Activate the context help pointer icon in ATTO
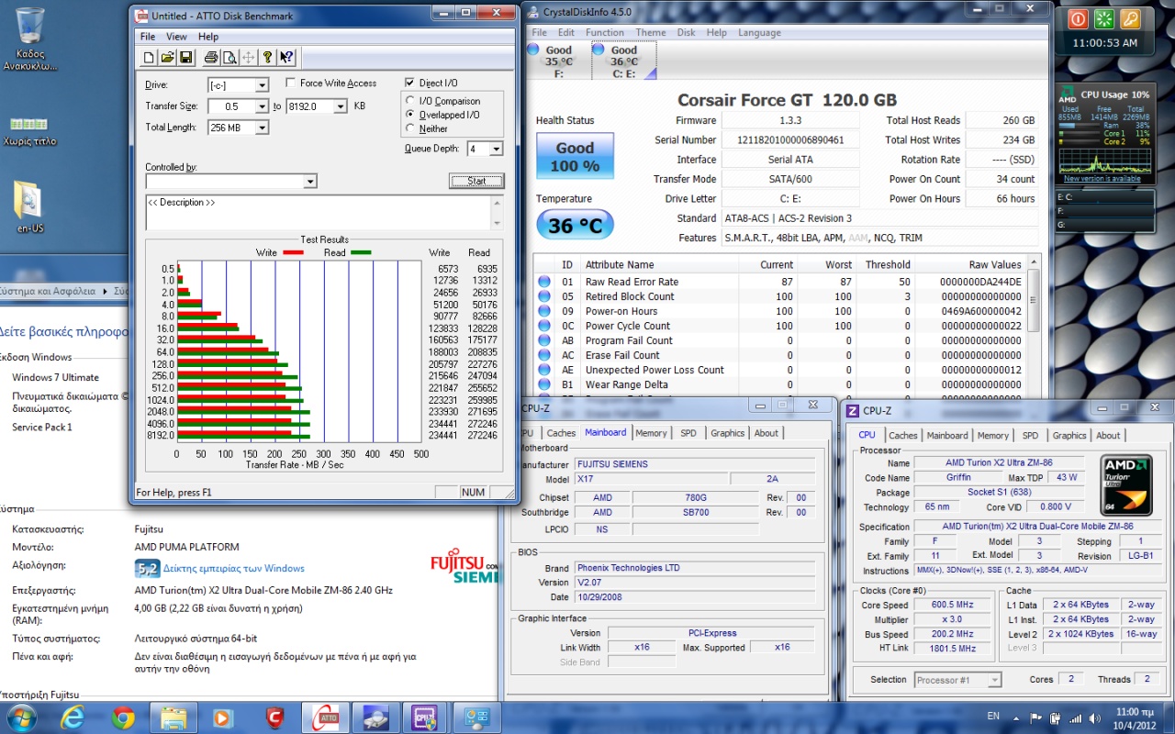This screenshot has height=734, width=1175. click(286, 58)
